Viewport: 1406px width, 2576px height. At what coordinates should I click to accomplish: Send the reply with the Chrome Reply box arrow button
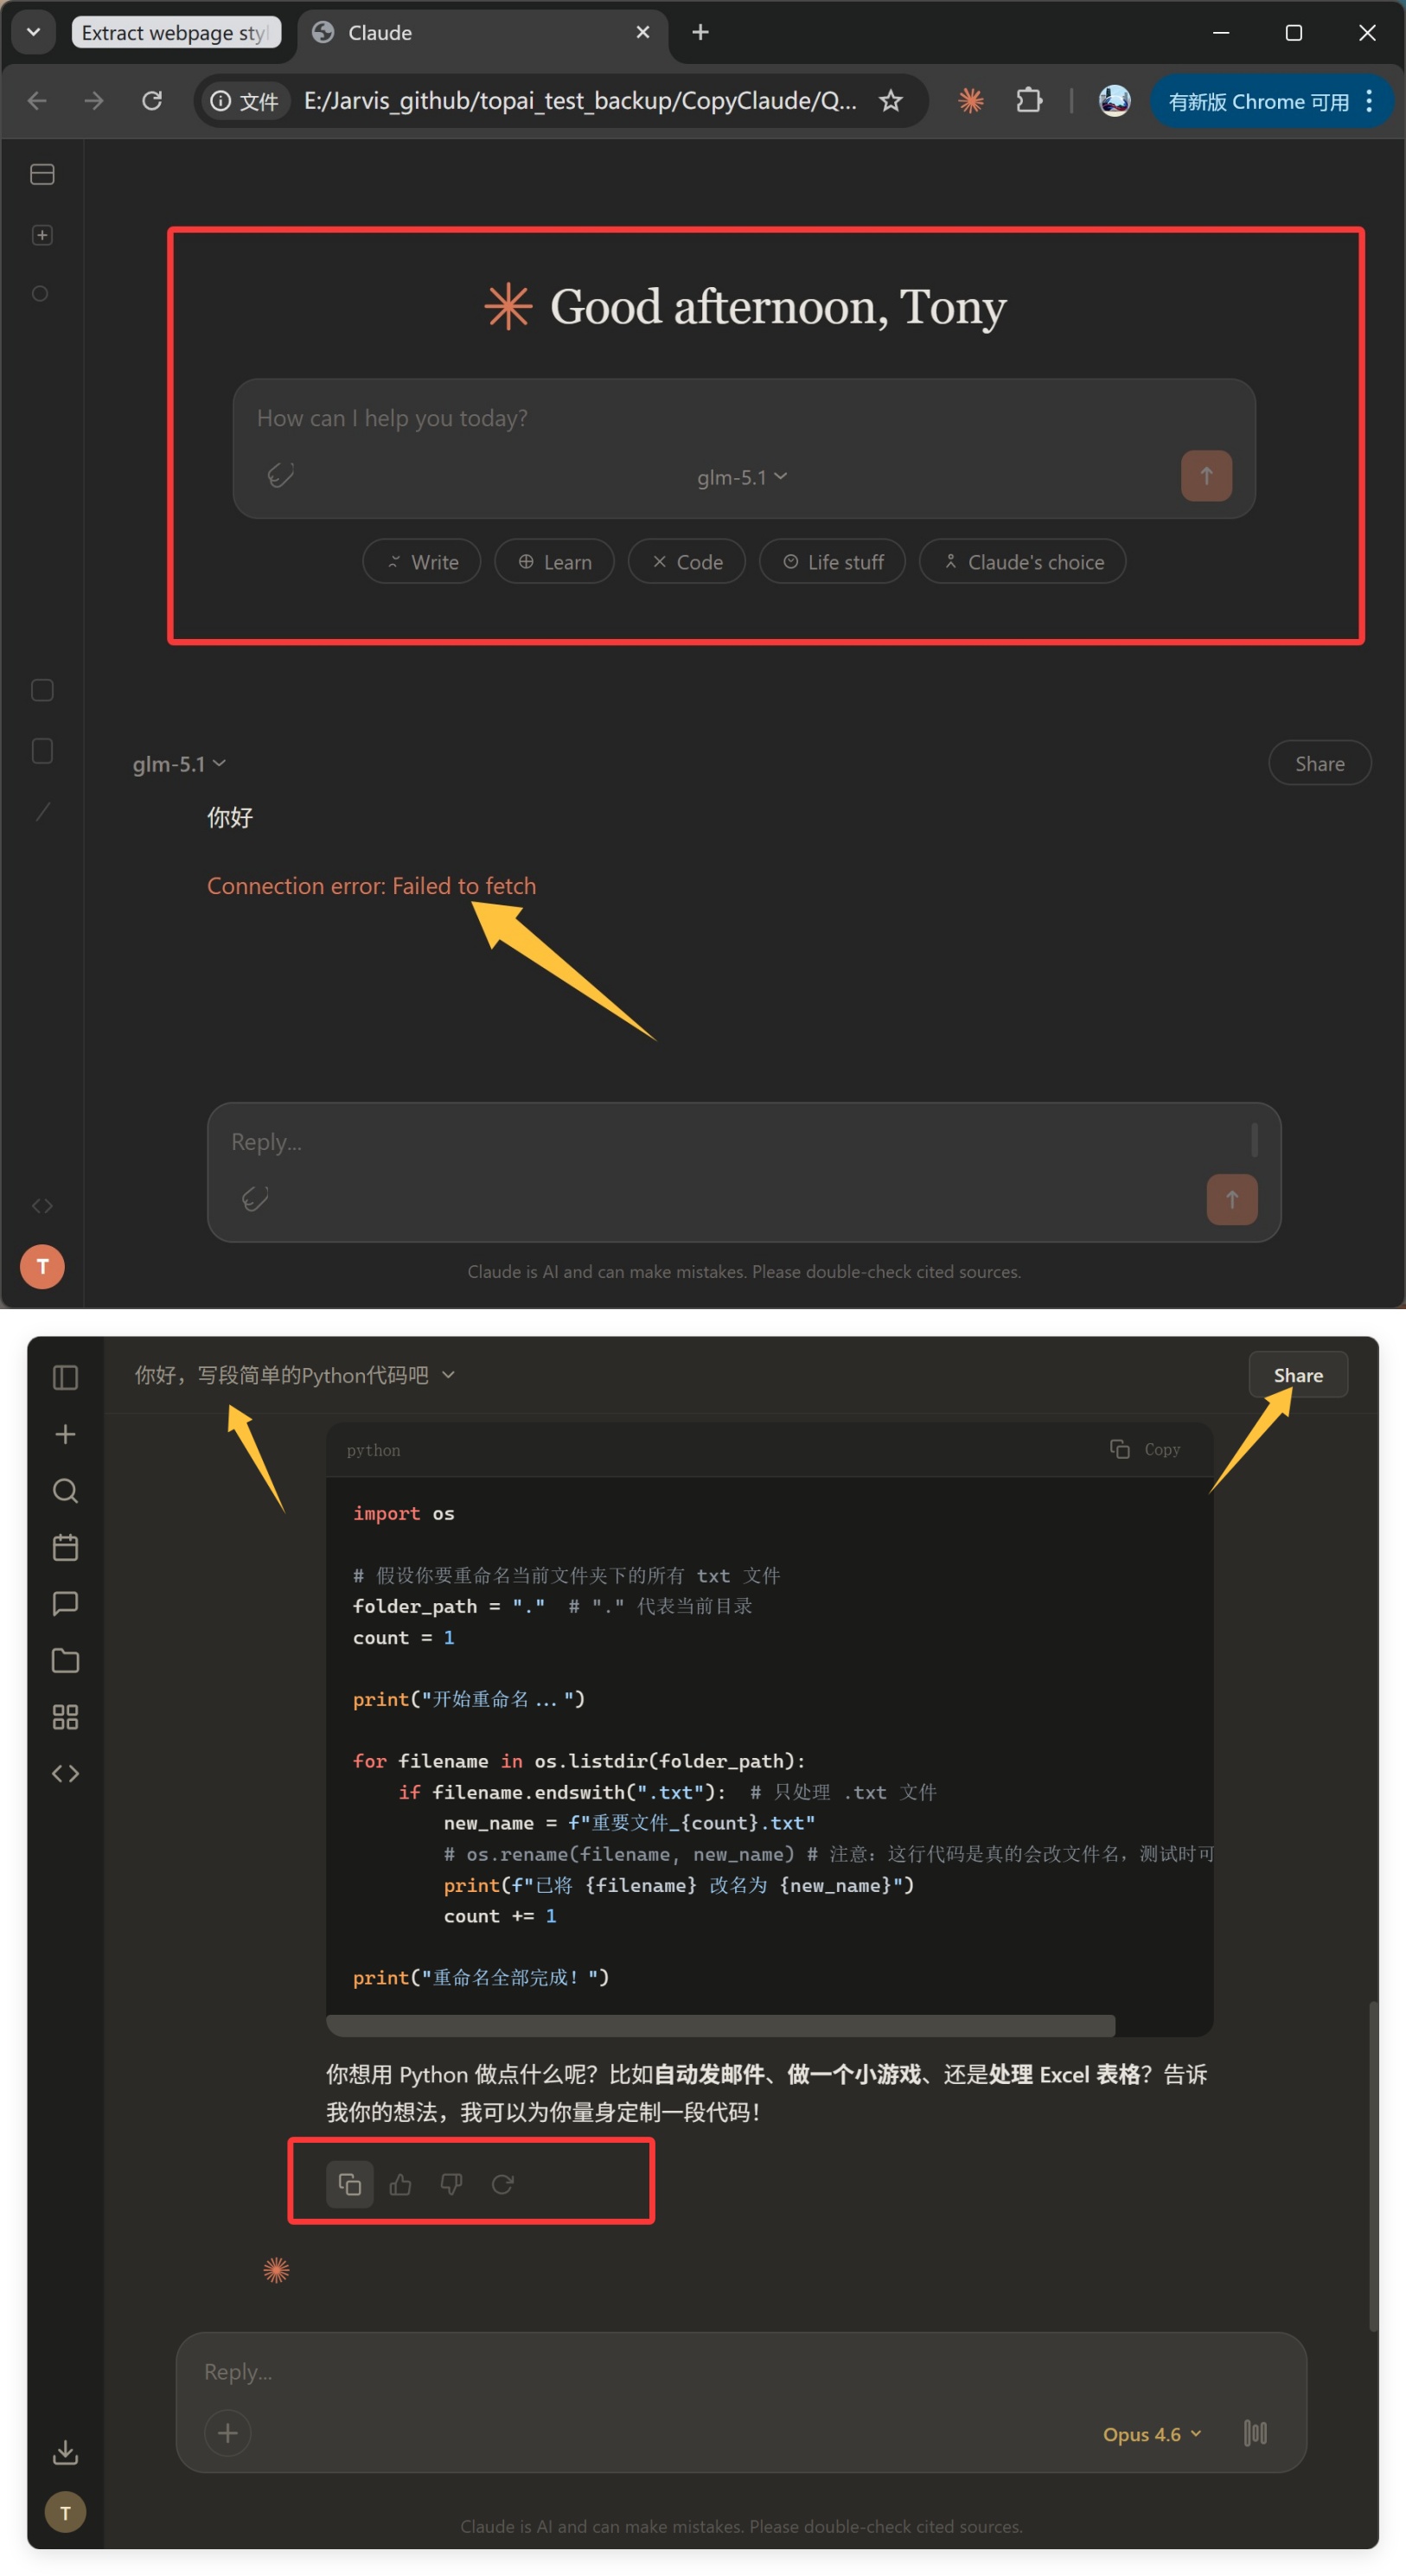point(1231,1199)
